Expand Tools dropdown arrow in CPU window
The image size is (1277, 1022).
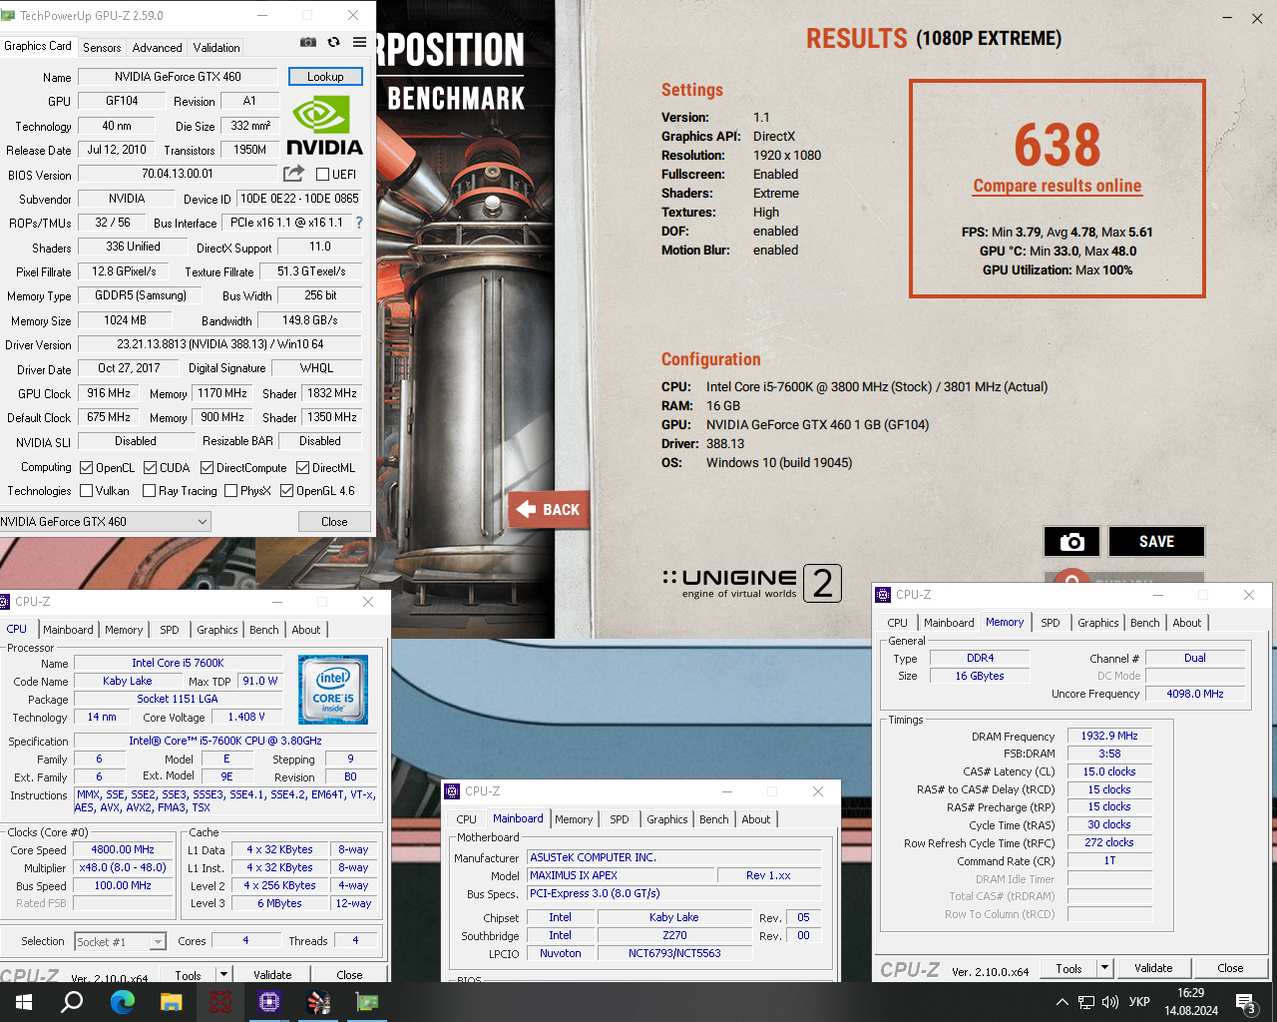click(223, 975)
